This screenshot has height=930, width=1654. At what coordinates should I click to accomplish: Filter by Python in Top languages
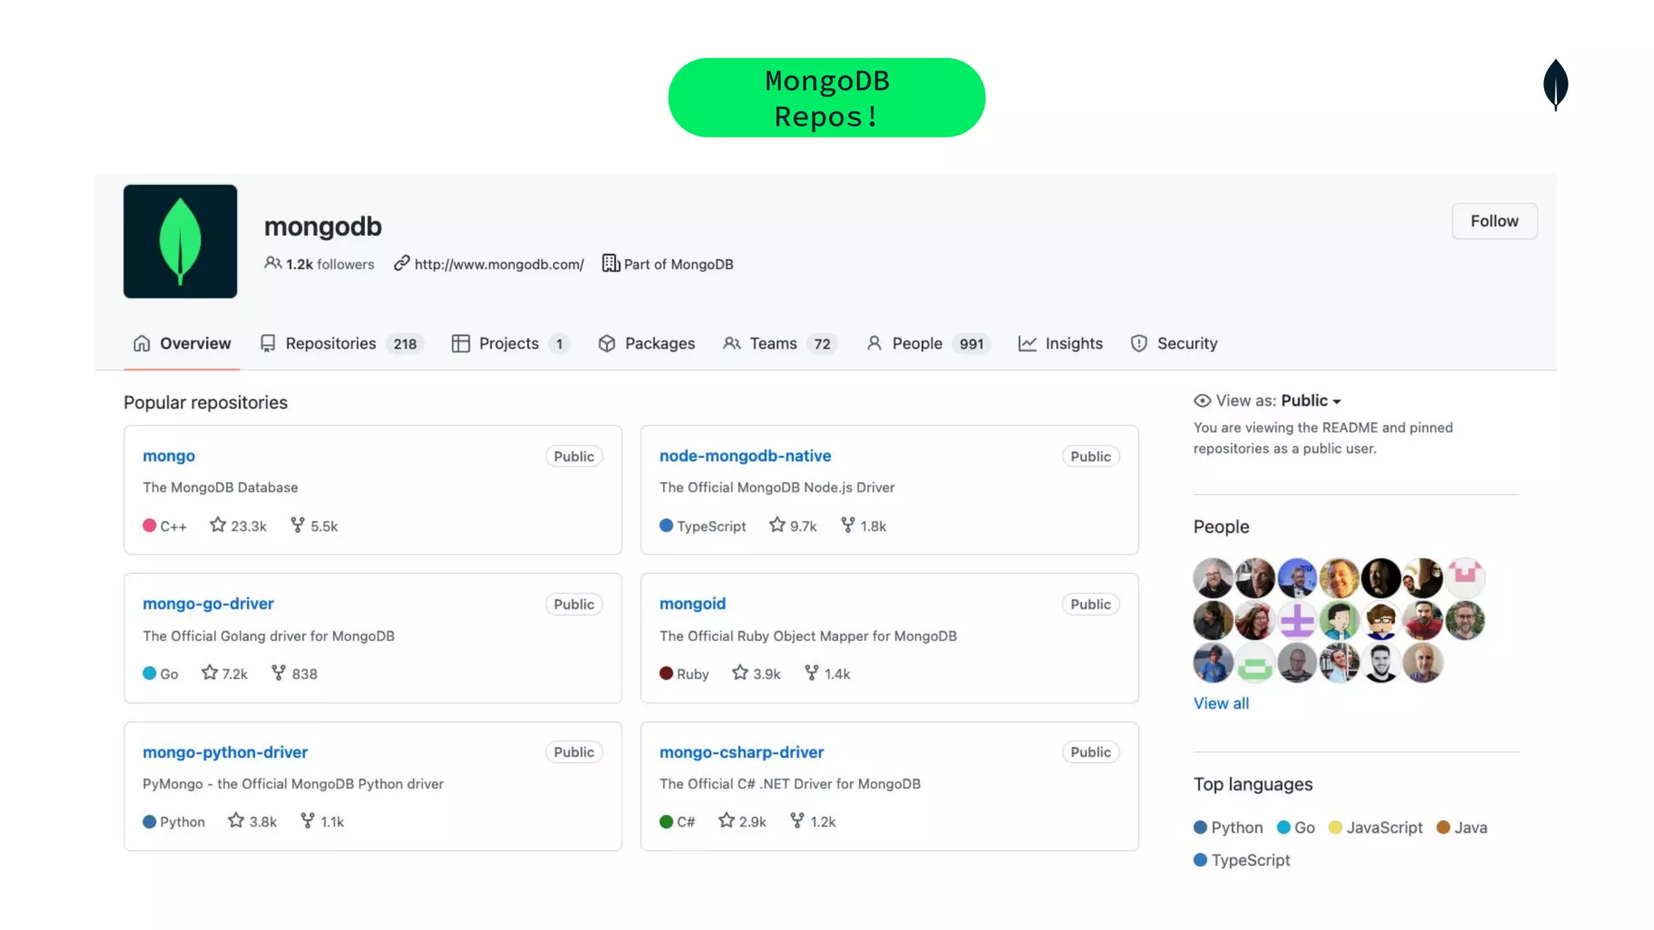click(x=1228, y=827)
